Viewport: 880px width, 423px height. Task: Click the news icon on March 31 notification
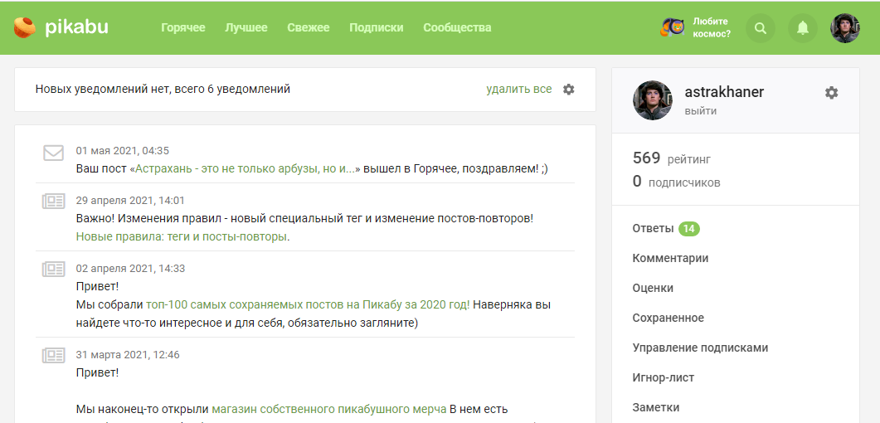point(54,356)
